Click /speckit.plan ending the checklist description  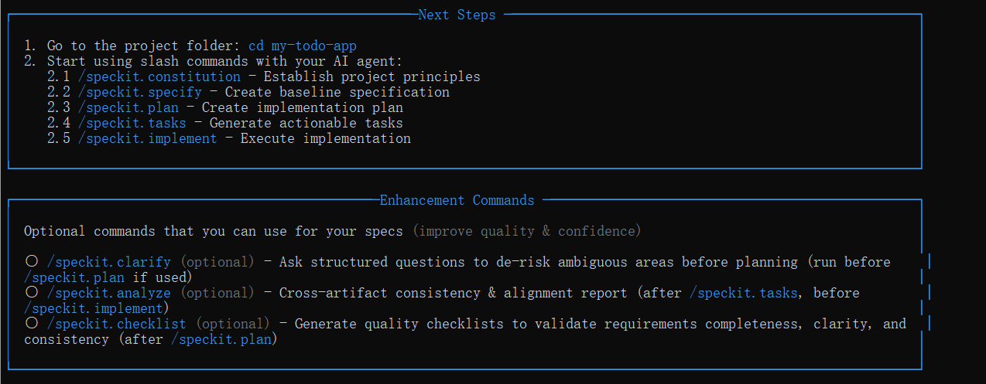pos(224,339)
